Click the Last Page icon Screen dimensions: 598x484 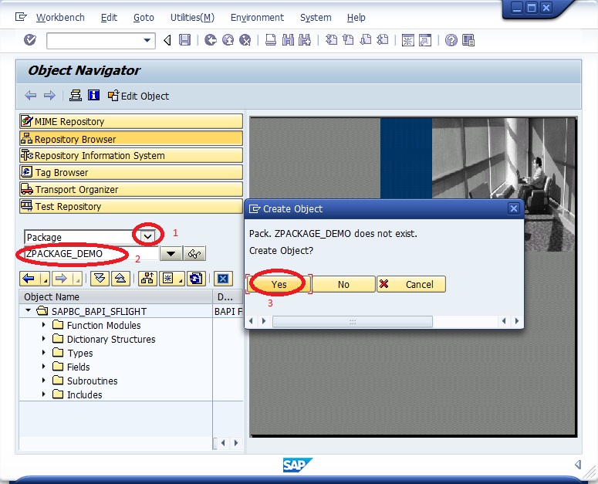pyautogui.click(x=383, y=40)
